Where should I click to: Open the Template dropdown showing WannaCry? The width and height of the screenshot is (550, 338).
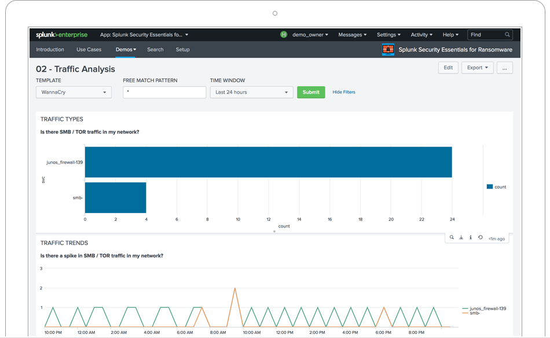click(74, 92)
